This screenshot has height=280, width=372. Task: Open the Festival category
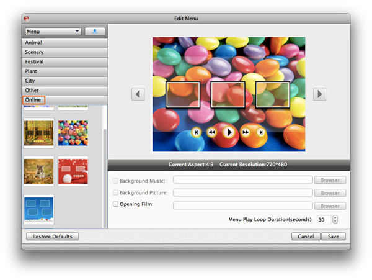point(64,61)
